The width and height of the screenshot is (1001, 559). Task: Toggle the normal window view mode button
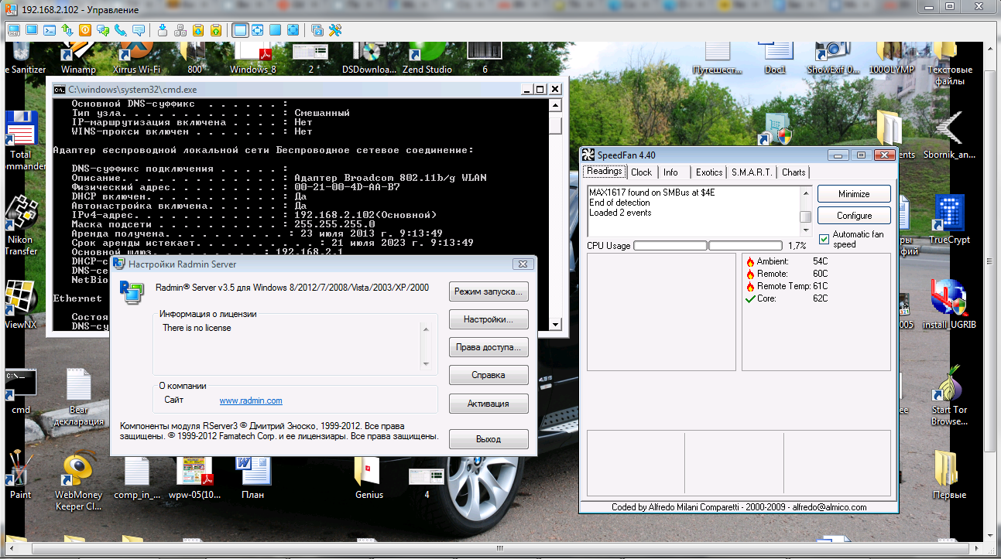click(x=240, y=30)
